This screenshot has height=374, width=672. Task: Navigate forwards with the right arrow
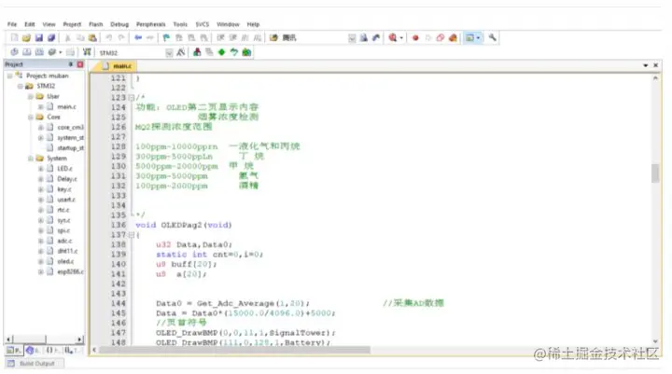150,37
